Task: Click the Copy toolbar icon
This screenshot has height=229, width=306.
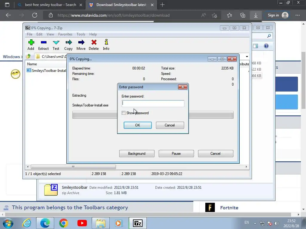Action: point(68,45)
